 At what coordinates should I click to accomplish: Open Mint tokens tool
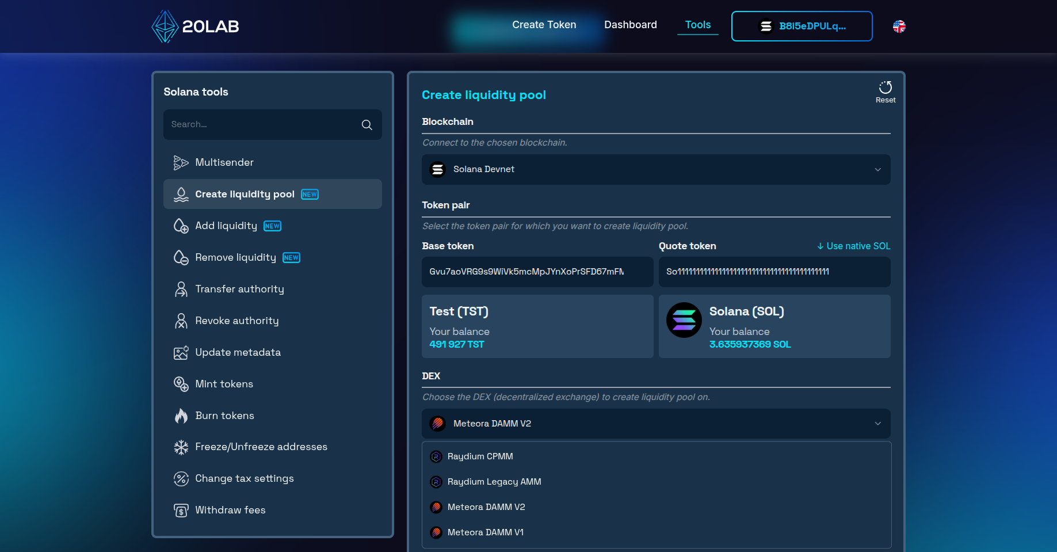pos(273,385)
